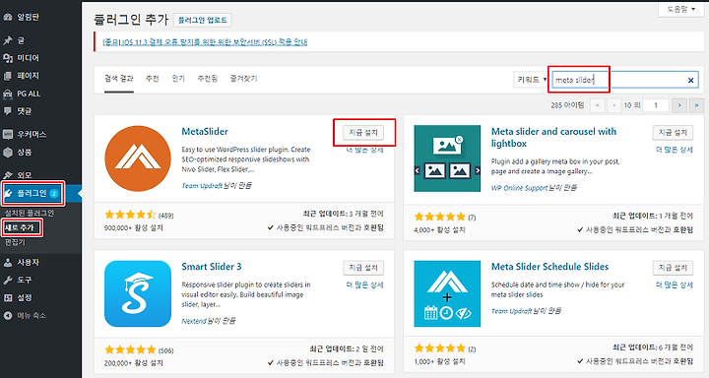Open the 키워드 search type dropdown
The width and height of the screenshot is (709, 378).
click(531, 80)
